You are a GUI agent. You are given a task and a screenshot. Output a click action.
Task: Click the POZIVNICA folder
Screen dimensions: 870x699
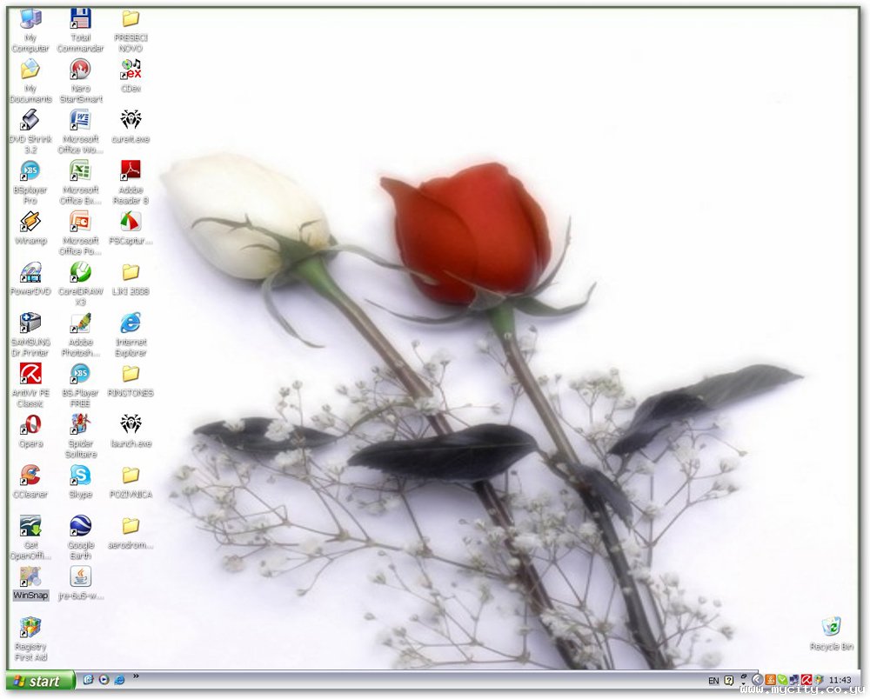[x=131, y=483]
